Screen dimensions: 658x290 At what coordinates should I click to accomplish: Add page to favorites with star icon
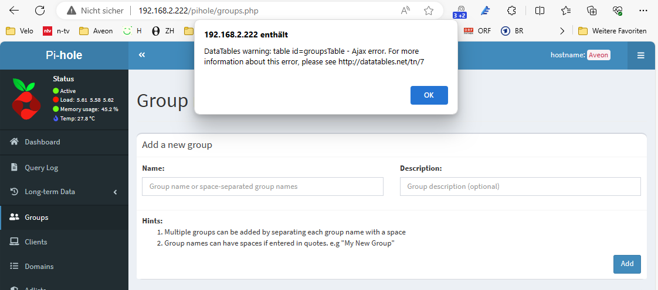[x=429, y=11]
